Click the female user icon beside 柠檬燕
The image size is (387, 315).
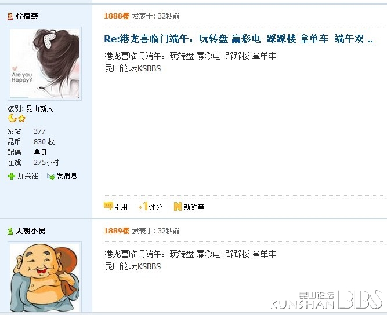click(x=10, y=16)
